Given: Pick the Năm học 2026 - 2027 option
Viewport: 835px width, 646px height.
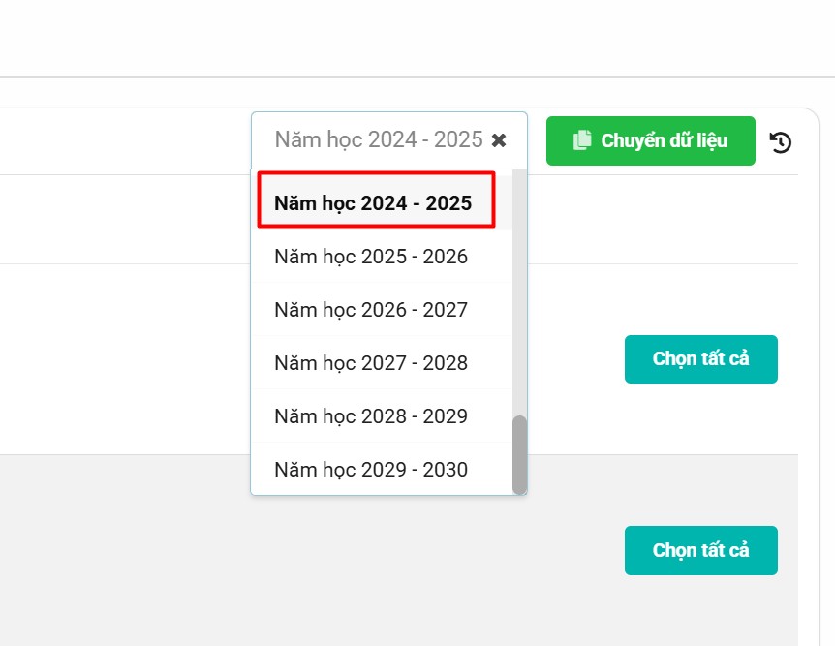Looking at the screenshot, I should click(x=371, y=310).
